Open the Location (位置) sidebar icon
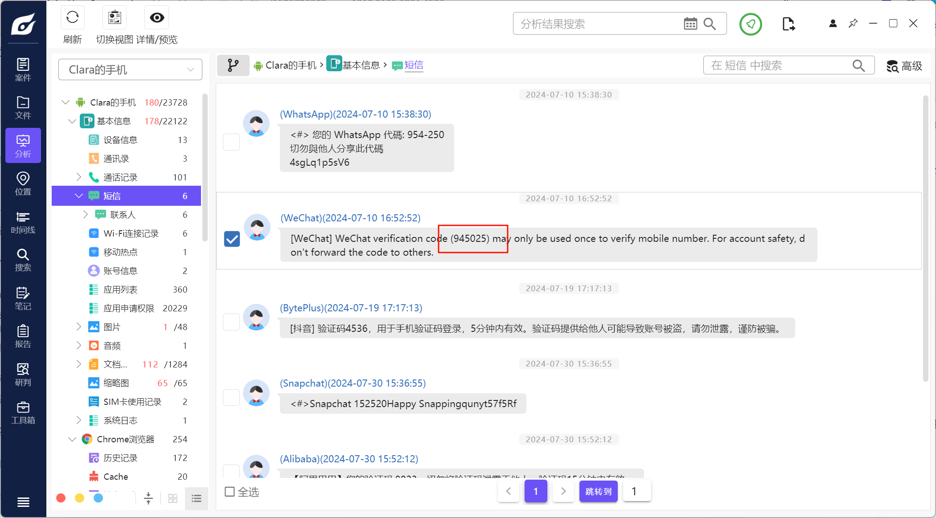The image size is (936, 518). (x=23, y=184)
